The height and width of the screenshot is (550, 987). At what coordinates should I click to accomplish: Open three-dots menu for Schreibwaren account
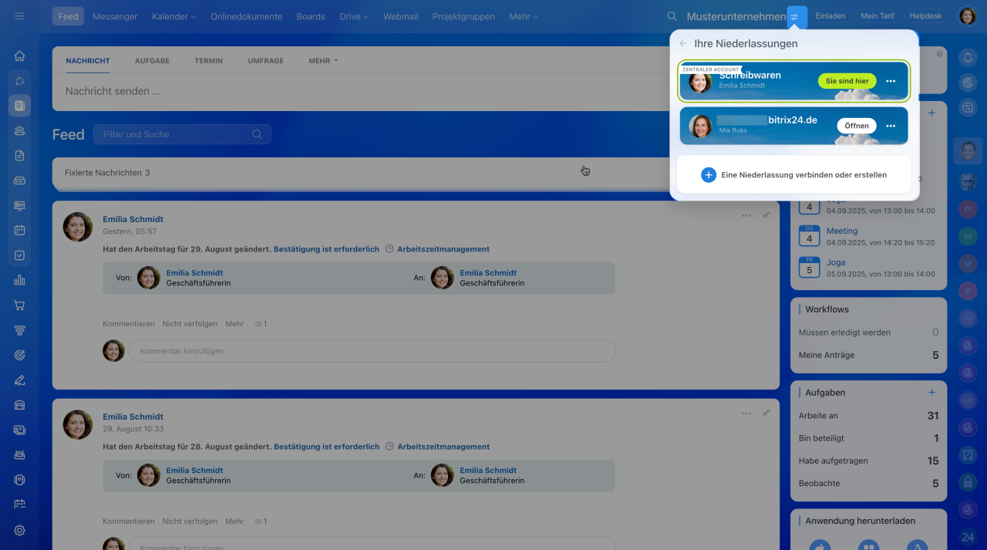(891, 81)
